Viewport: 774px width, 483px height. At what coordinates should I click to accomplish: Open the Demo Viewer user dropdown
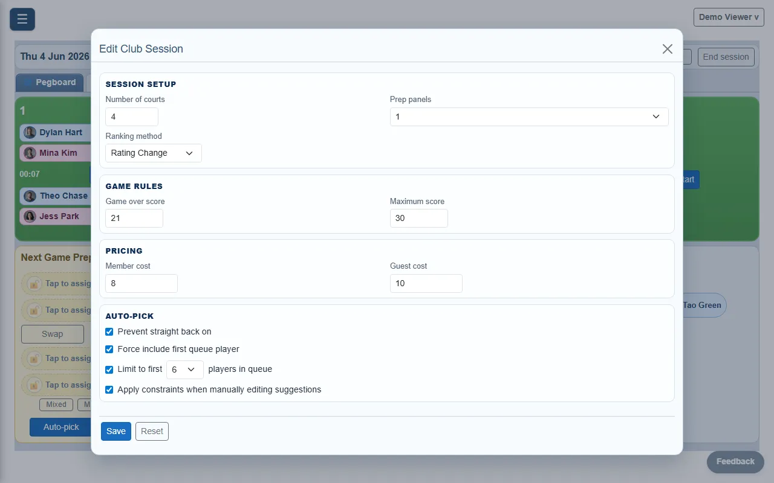pyautogui.click(x=729, y=17)
